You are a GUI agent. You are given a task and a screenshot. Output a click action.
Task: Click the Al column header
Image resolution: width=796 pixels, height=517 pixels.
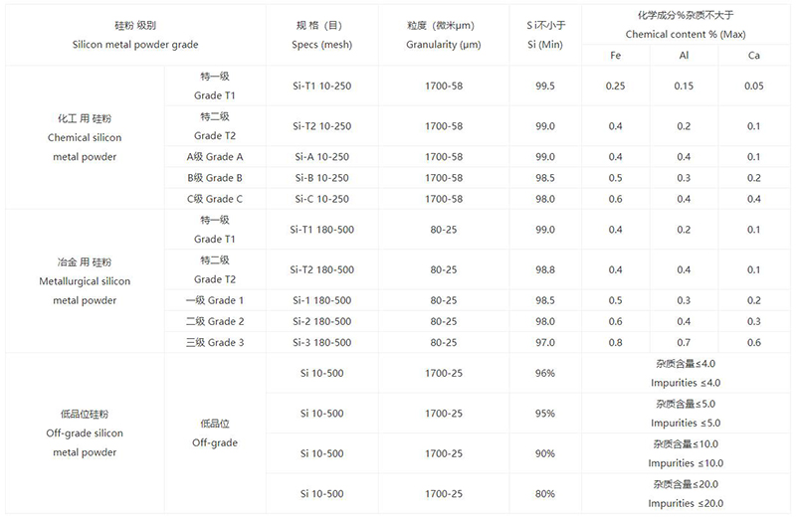tap(683, 55)
